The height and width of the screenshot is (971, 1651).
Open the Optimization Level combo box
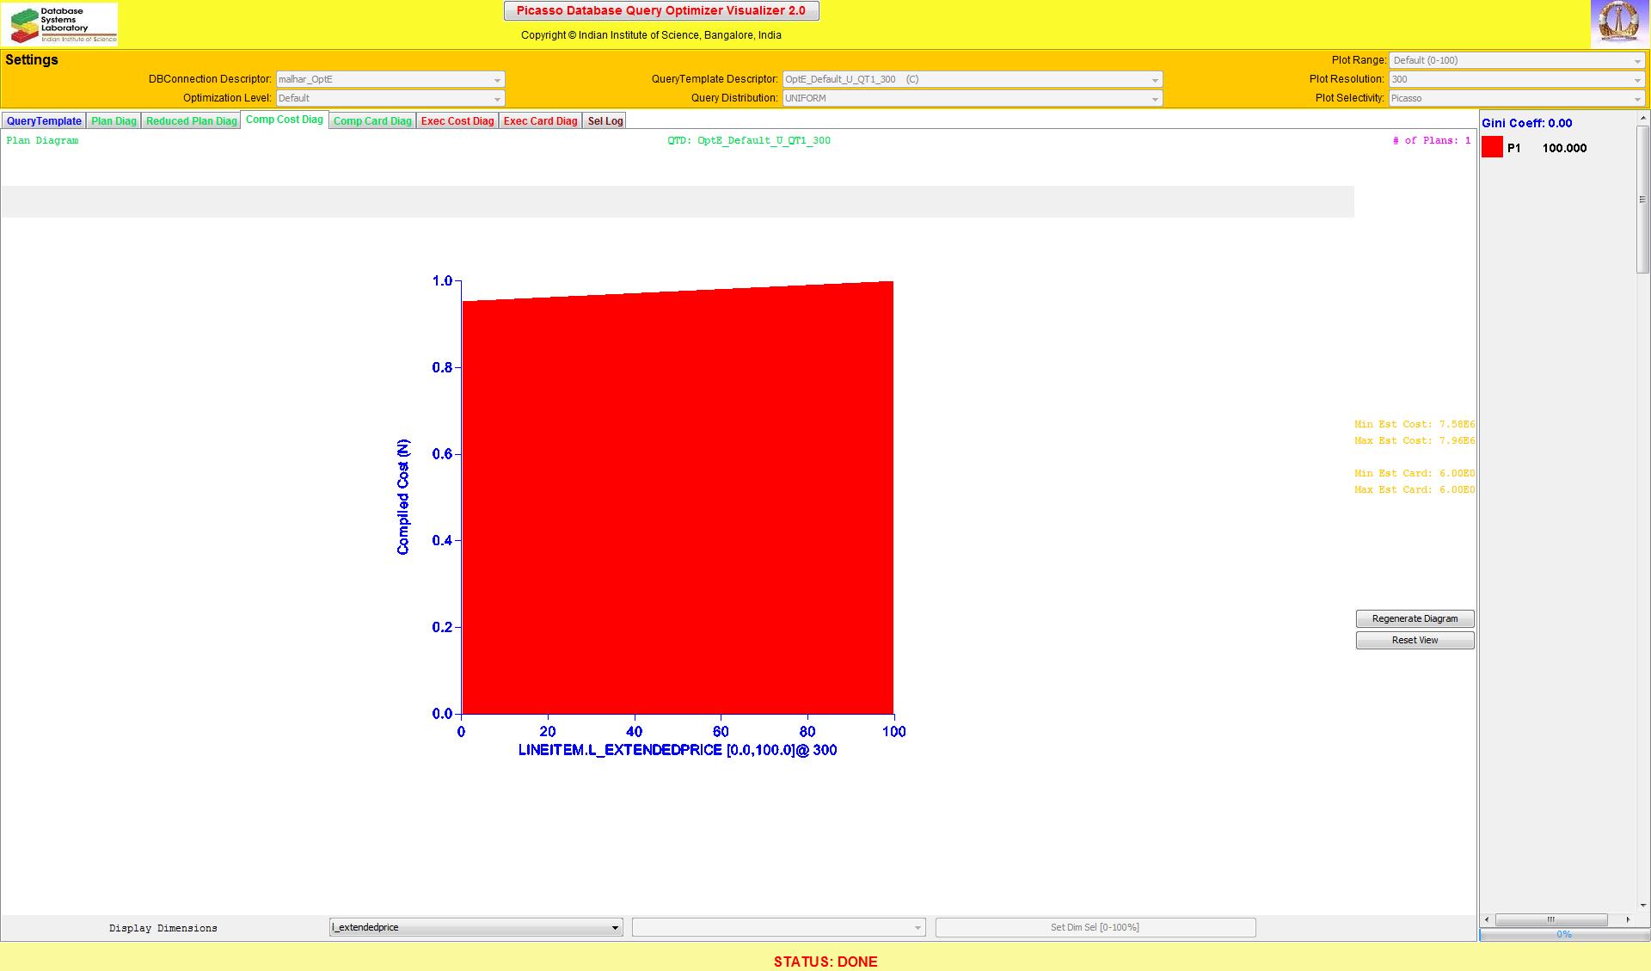click(390, 98)
